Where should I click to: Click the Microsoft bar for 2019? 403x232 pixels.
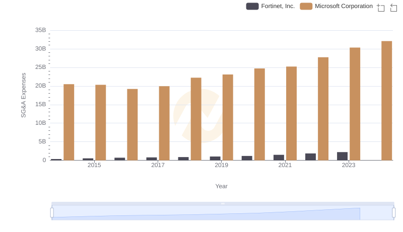pyautogui.click(x=228, y=117)
